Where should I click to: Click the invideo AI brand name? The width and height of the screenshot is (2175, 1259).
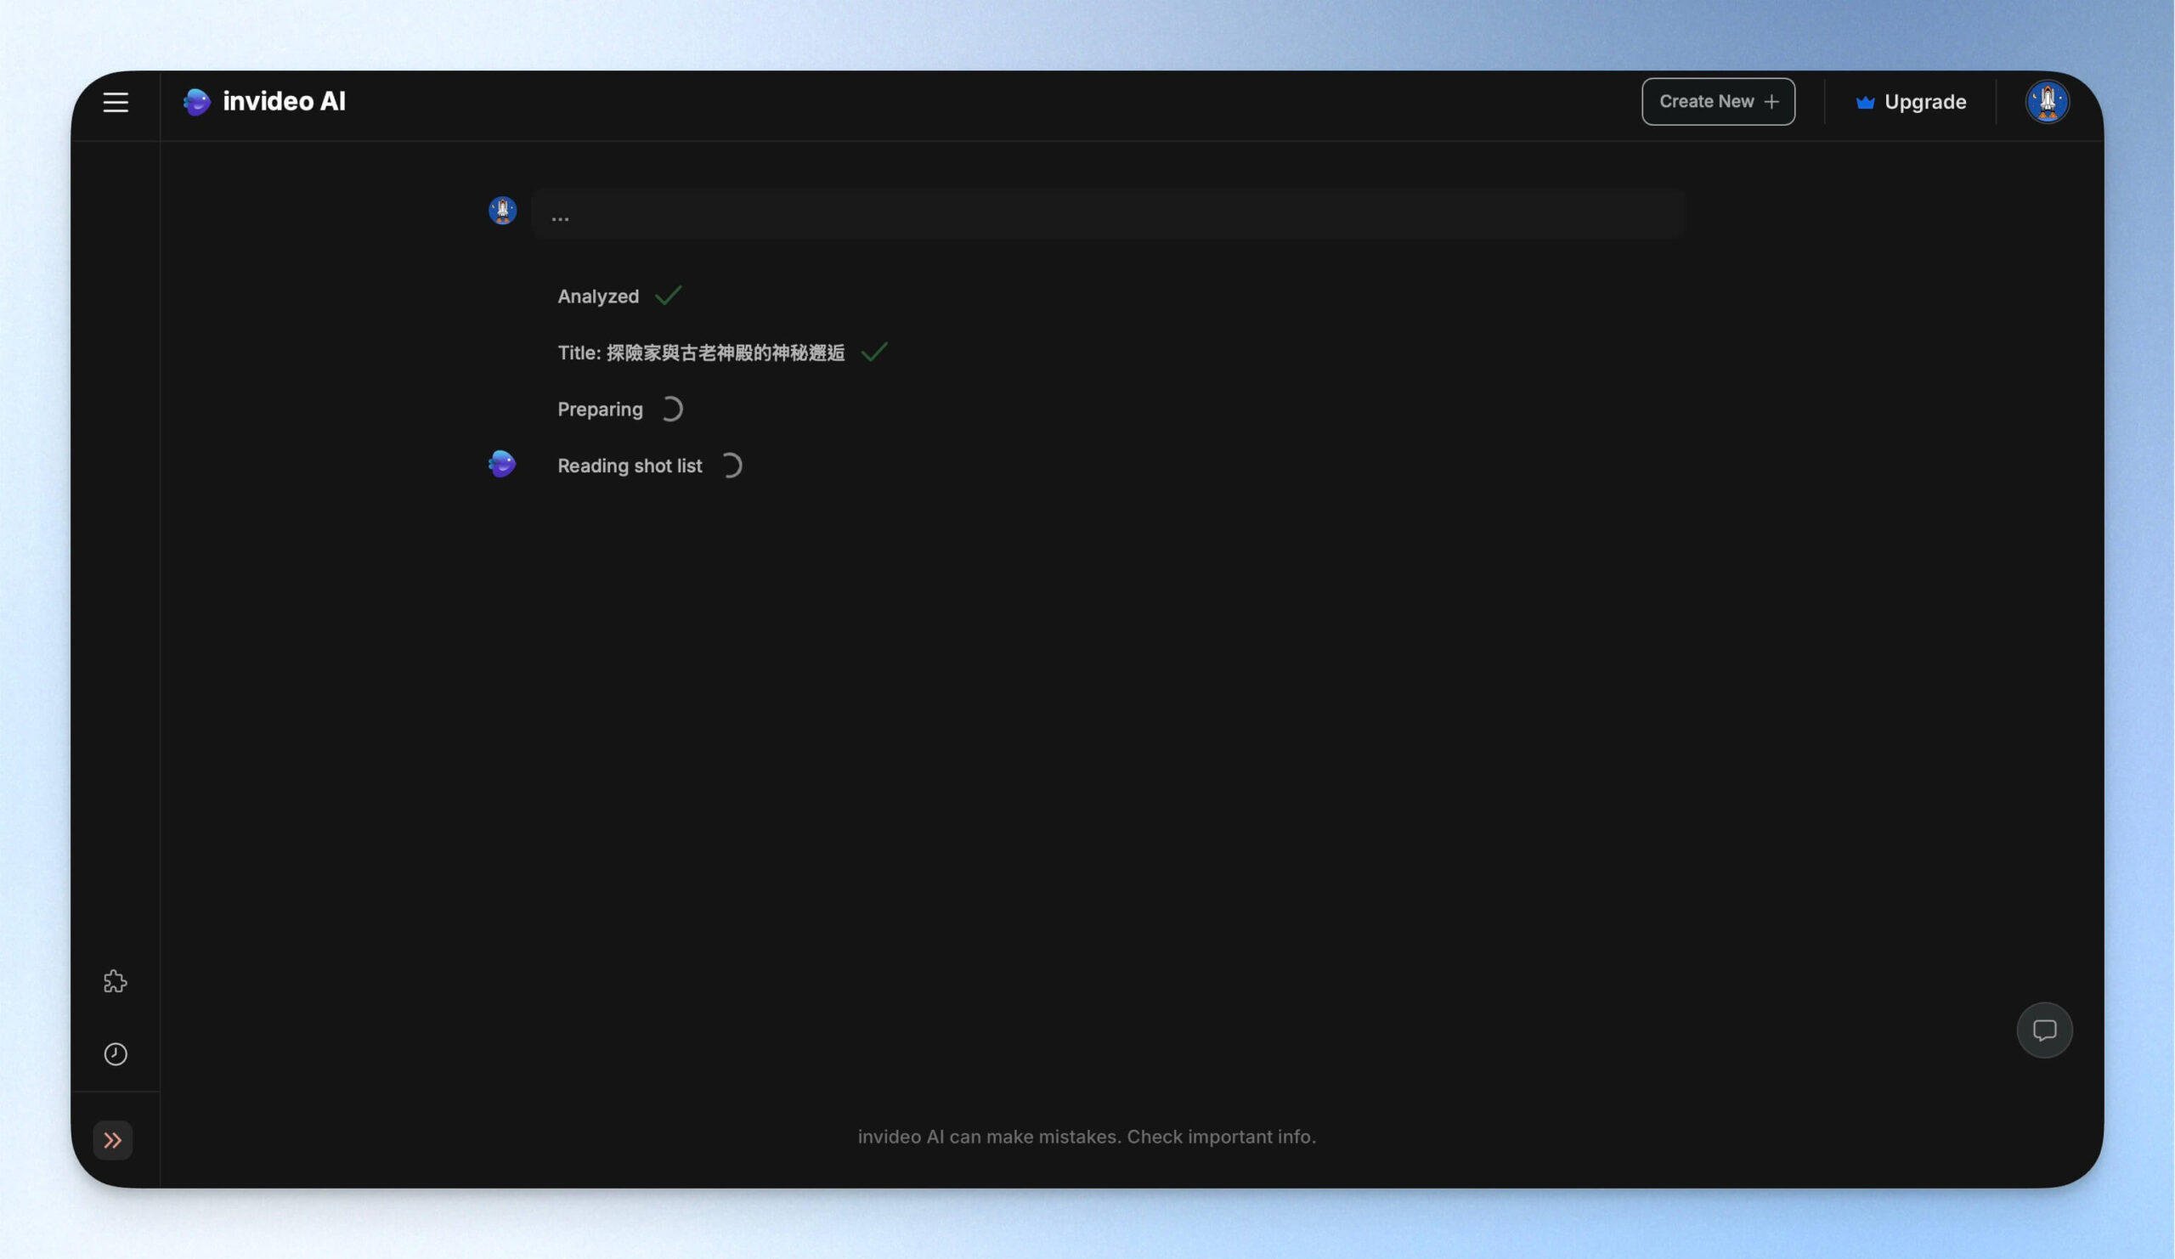point(284,102)
